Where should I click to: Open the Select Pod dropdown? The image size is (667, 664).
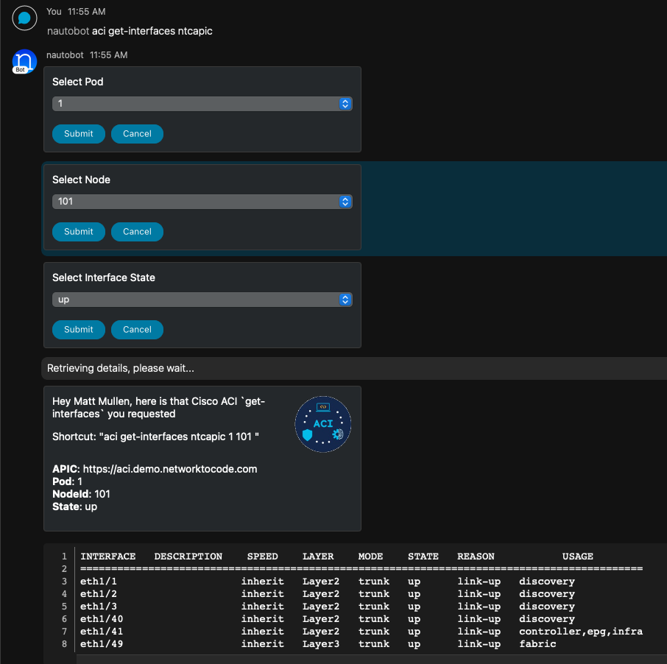(202, 104)
